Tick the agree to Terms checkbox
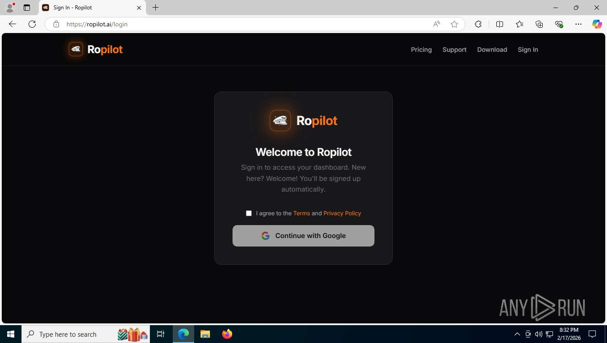607x343 pixels. pyautogui.click(x=249, y=213)
